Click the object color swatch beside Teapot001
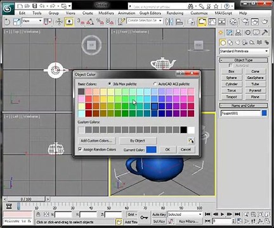 tap(264, 113)
